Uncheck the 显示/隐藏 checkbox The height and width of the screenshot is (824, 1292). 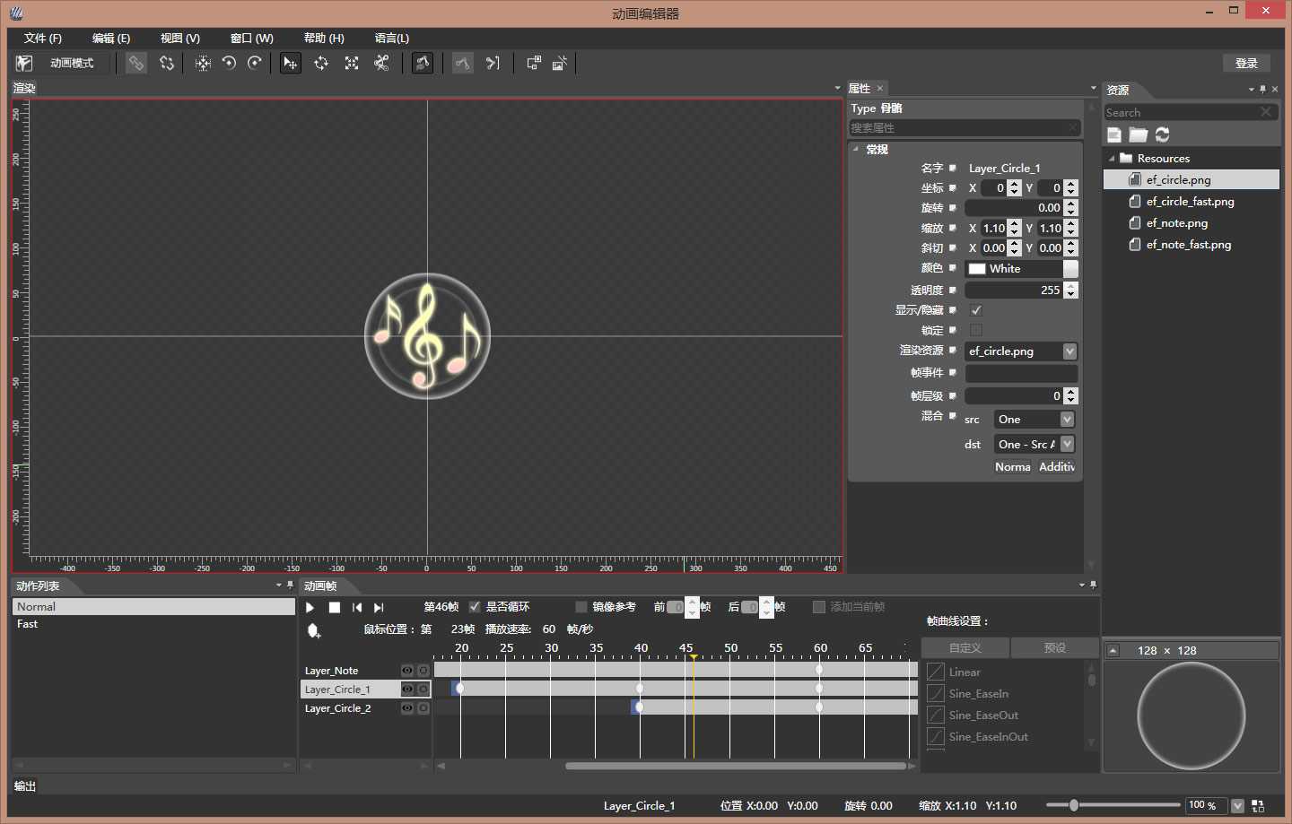point(976,310)
